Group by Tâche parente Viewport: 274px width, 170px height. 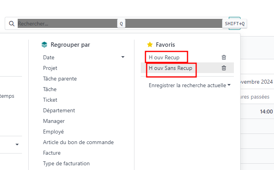(60, 79)
